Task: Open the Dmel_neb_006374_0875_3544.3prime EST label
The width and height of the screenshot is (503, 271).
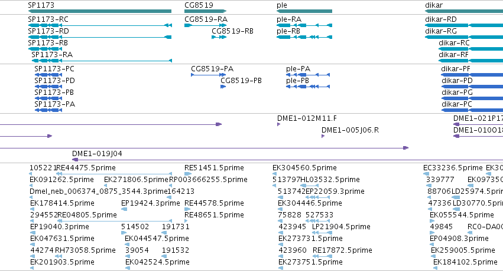Action: click(99, 191)
